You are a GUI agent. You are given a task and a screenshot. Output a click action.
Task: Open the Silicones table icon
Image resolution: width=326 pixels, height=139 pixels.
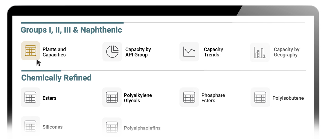click(x=30, y=126)
